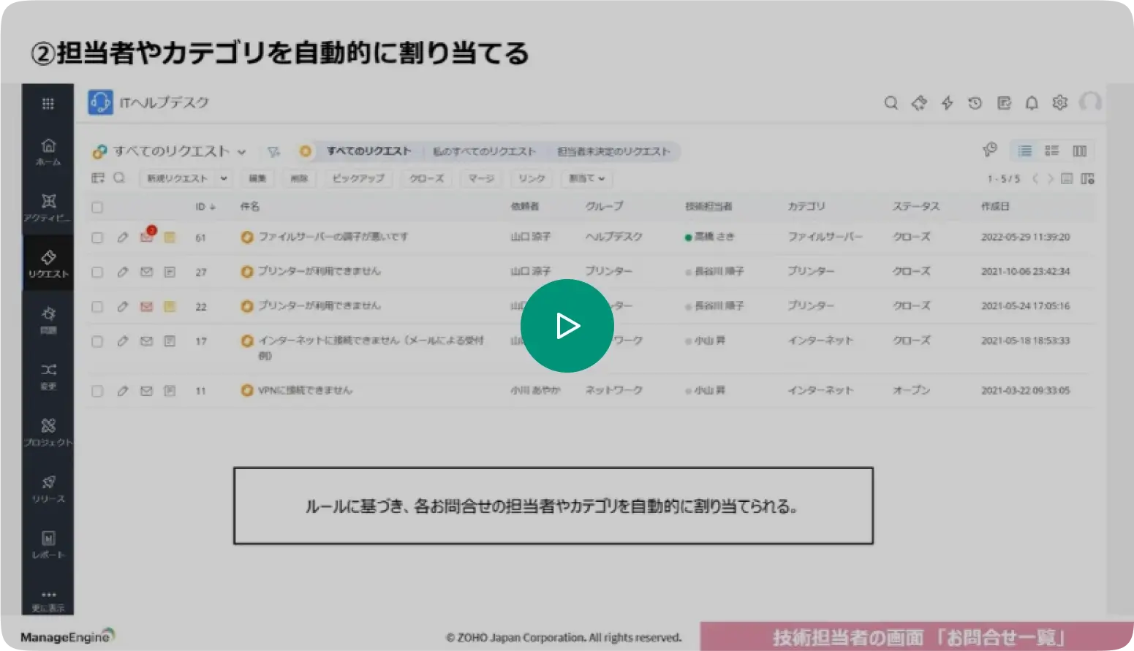Open the 新規リクエスト dropdown arrow

click(x=224, y=178)
